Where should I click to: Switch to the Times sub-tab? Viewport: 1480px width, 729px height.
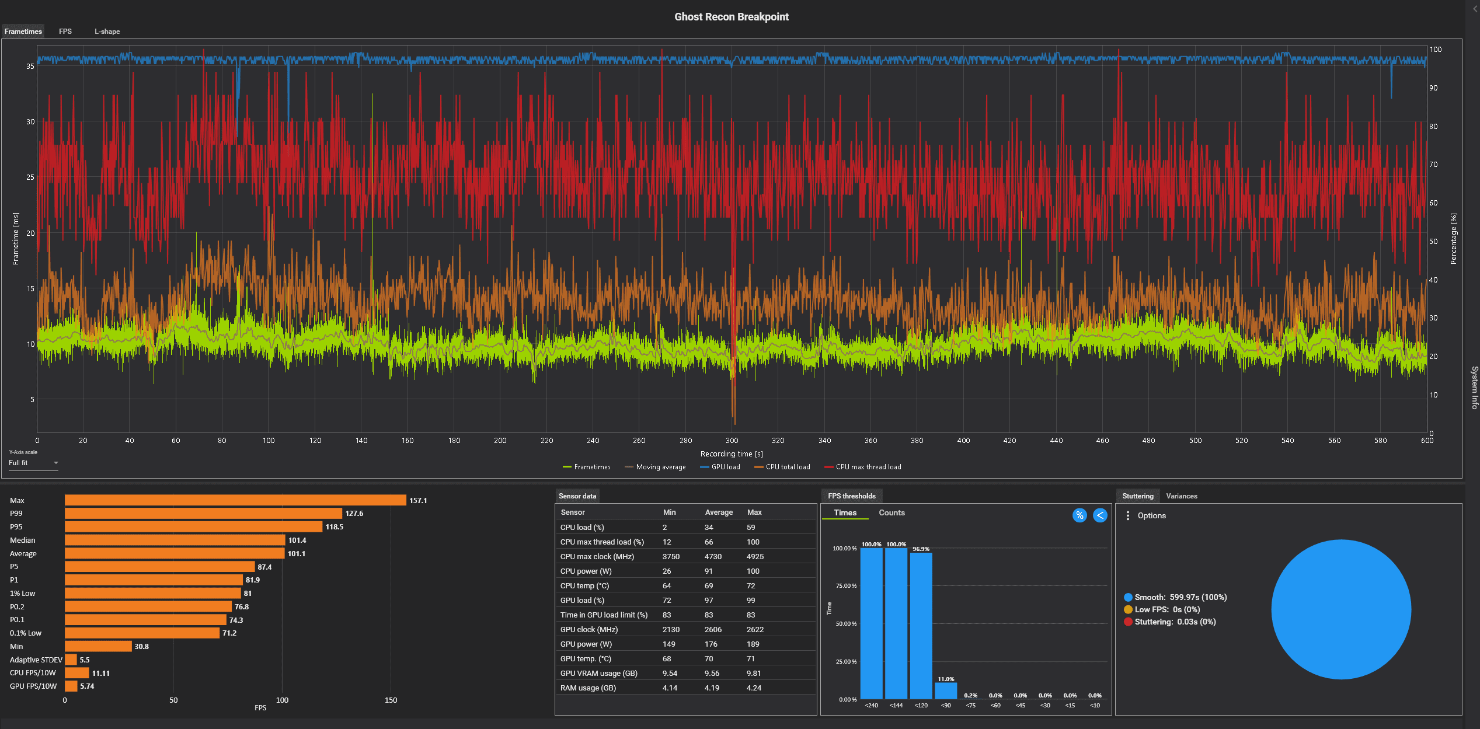pos(845,512)
